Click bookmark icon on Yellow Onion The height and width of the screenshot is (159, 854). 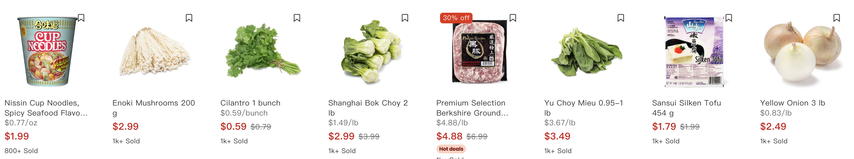(x=837, y=18)
